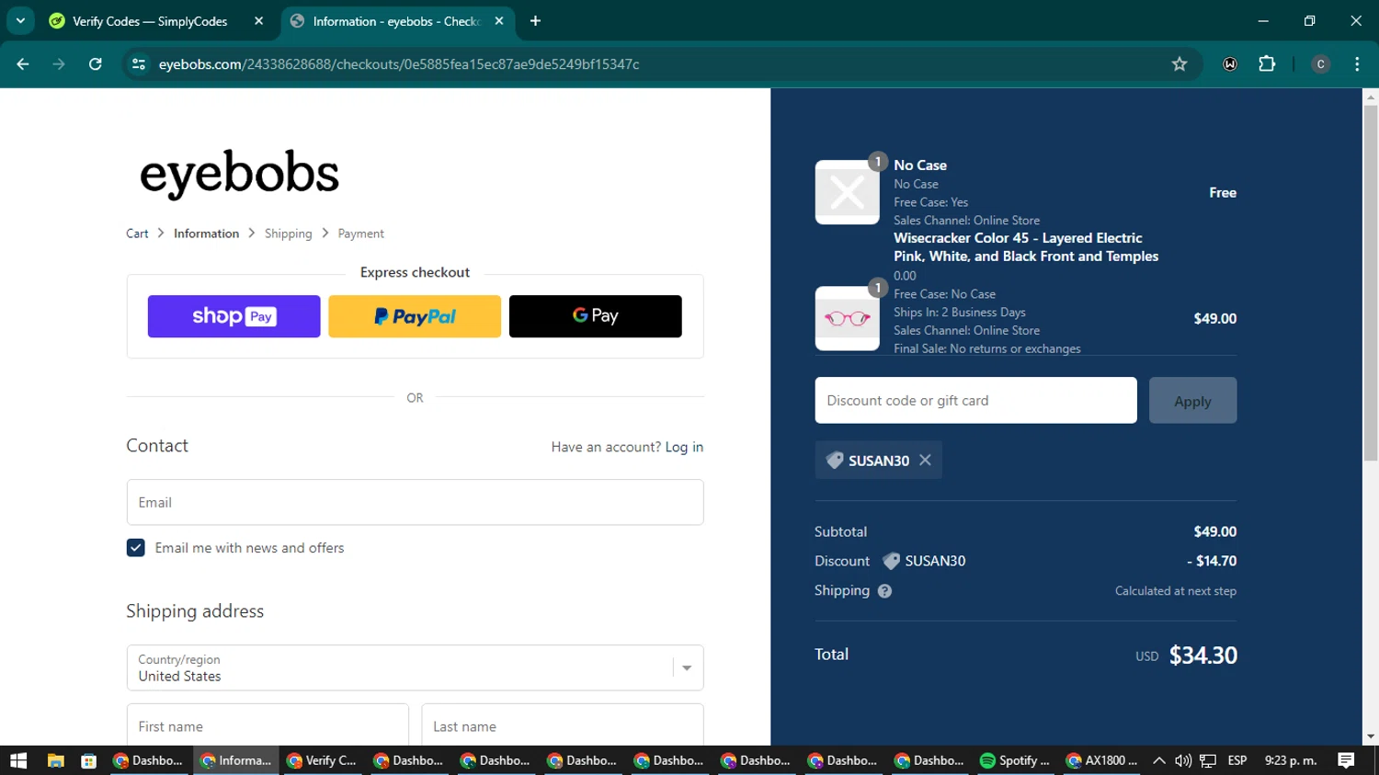
Task: Switch to the Informa... Chrome taskbar window
Action: (x=236, y=760)
